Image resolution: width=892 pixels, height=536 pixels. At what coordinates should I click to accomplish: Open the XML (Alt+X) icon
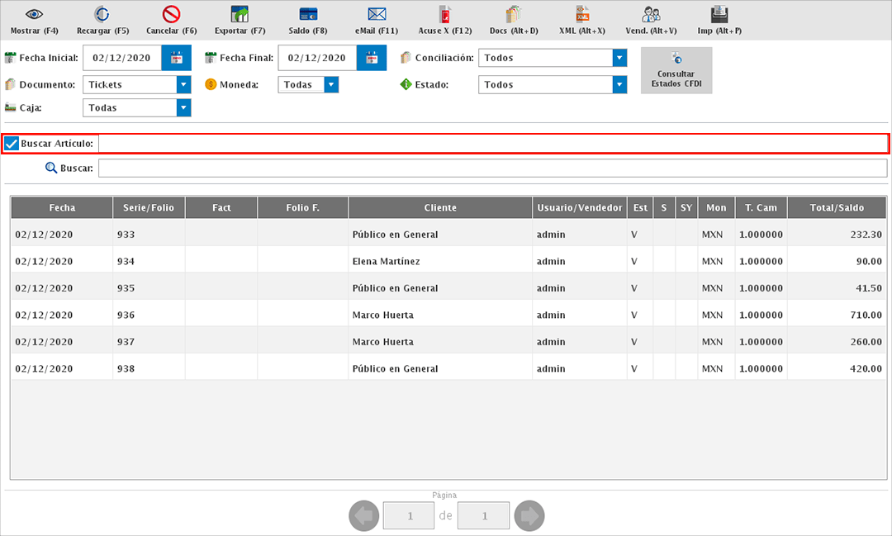582,15
